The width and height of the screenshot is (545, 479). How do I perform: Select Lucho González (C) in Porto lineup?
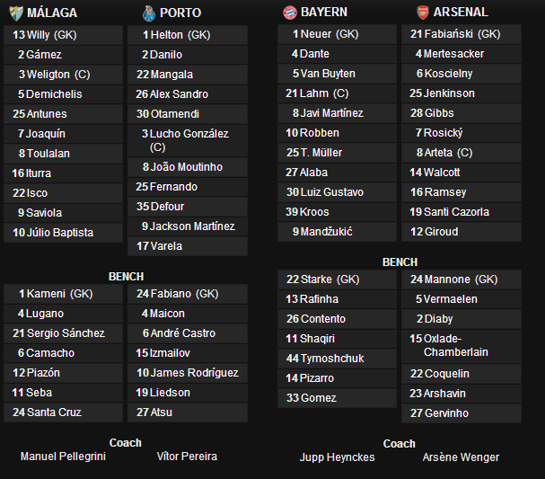(x=188, y=140)
